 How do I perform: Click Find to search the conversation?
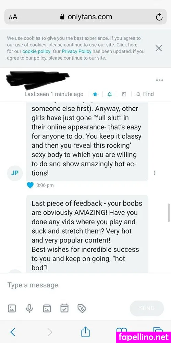point(145,94)
